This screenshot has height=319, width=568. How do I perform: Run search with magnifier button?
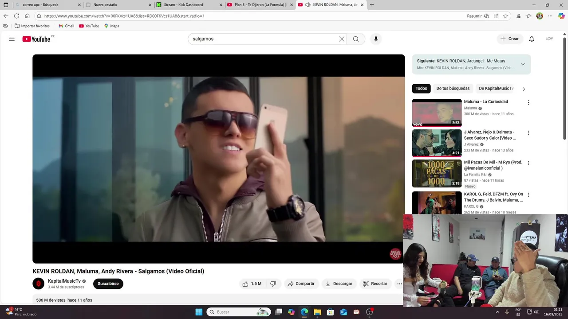[x=356, y=39]
